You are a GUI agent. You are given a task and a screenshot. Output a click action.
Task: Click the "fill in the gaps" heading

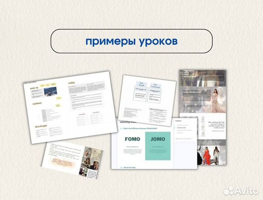41,126
